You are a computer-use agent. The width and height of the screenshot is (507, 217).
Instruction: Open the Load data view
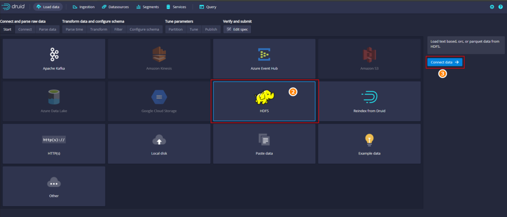48,7
